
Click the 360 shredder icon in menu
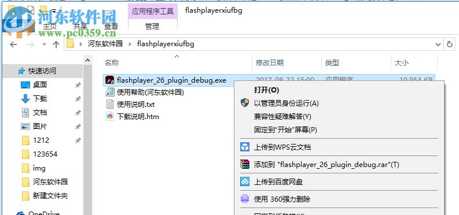(245, 199)
